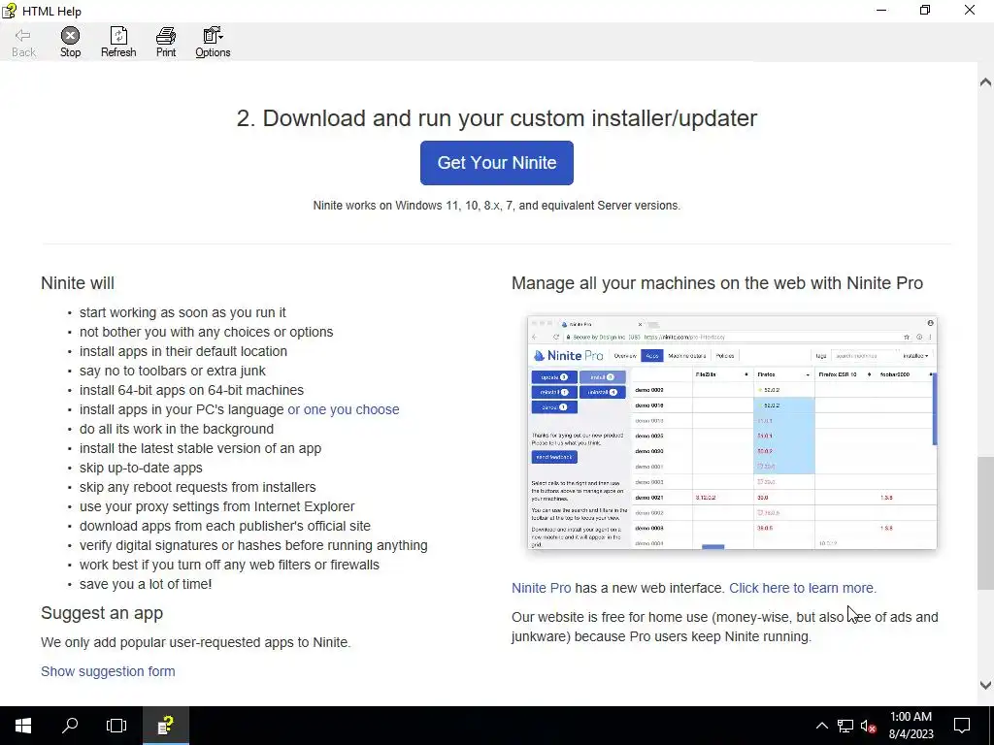The width and height of the screenshot is (994, 745).
Task: Click 'verify digital signatures or hashes' item
Action: coord(253,545)
